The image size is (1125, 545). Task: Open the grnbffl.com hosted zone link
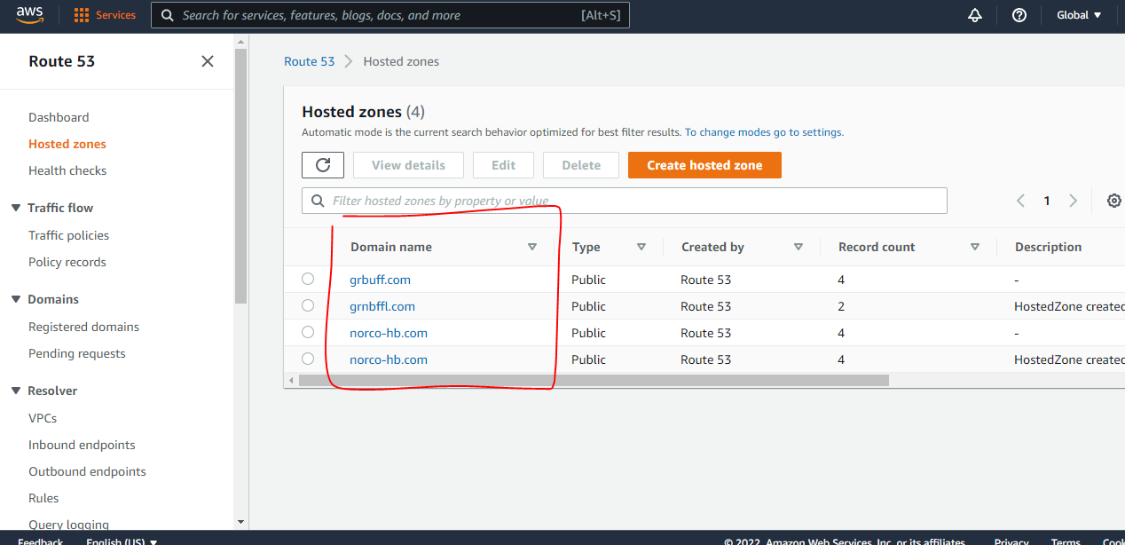click(x=382, y=306)
